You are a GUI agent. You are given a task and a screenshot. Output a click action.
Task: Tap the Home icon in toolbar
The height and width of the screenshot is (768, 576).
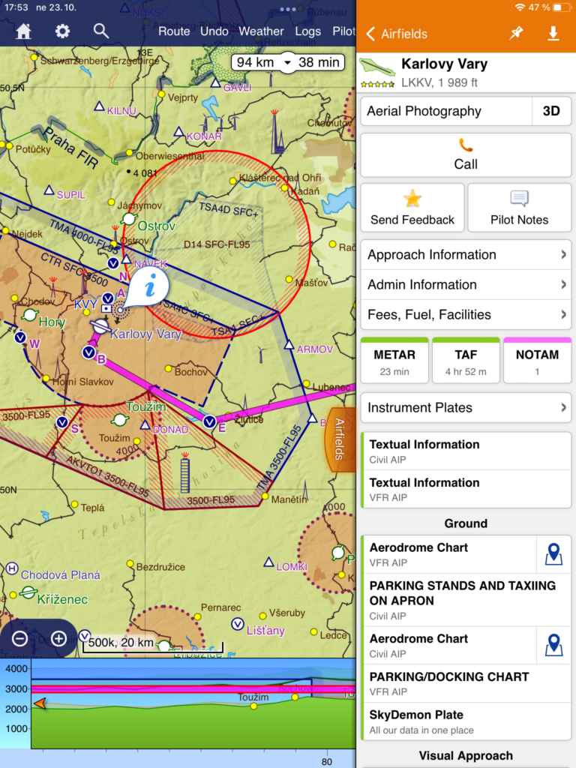24,31
